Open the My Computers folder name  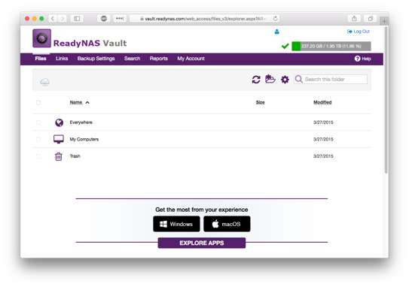pos(84,139)
